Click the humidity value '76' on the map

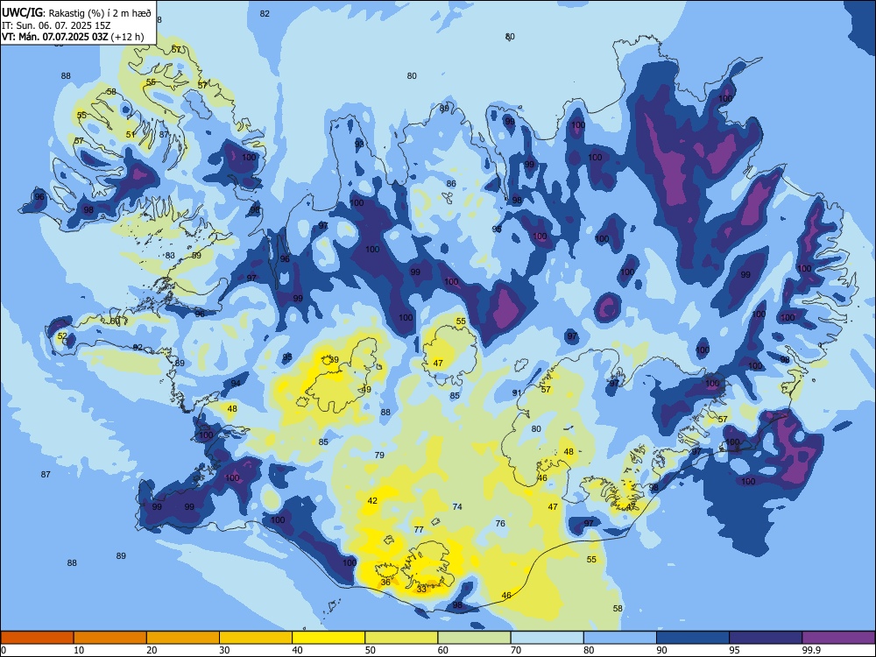pyautogui.click(x=500, y=524)
